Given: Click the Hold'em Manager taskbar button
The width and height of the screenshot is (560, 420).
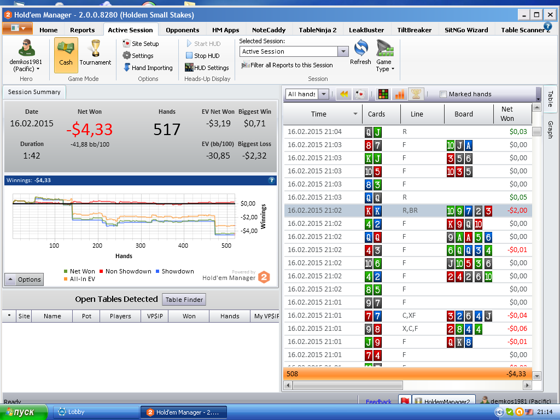Looking at the screenshot, I should point(184,412).
